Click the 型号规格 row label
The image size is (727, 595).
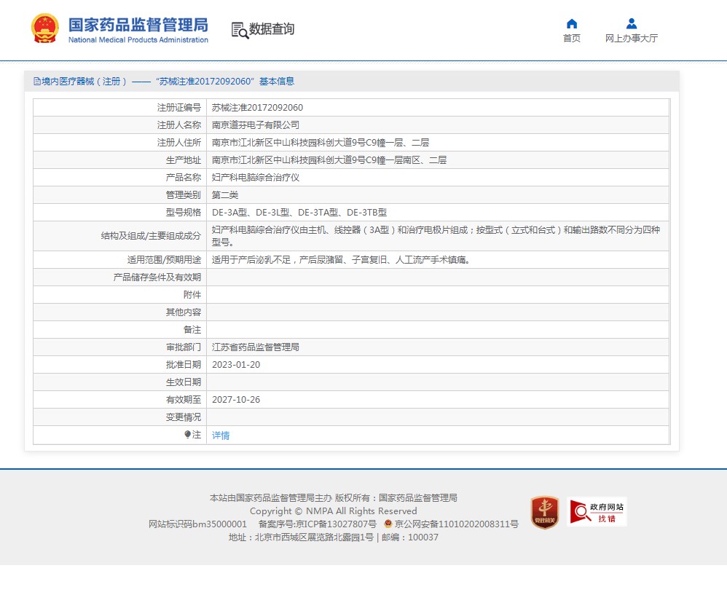point(183,213)
